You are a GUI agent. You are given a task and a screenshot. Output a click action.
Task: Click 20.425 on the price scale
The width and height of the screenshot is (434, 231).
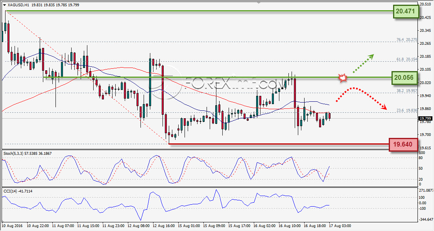click(x=425, y=17)
